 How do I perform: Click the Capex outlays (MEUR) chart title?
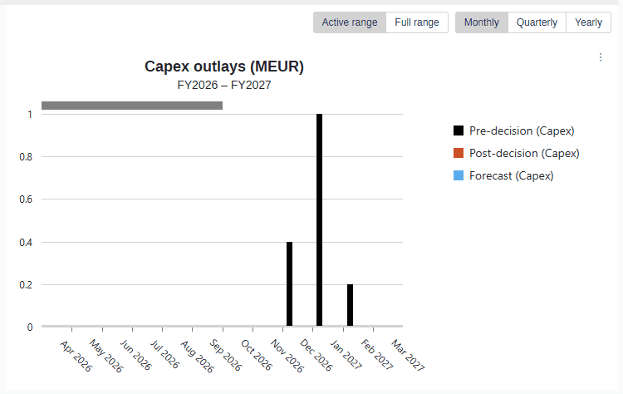tap(224, 66)
